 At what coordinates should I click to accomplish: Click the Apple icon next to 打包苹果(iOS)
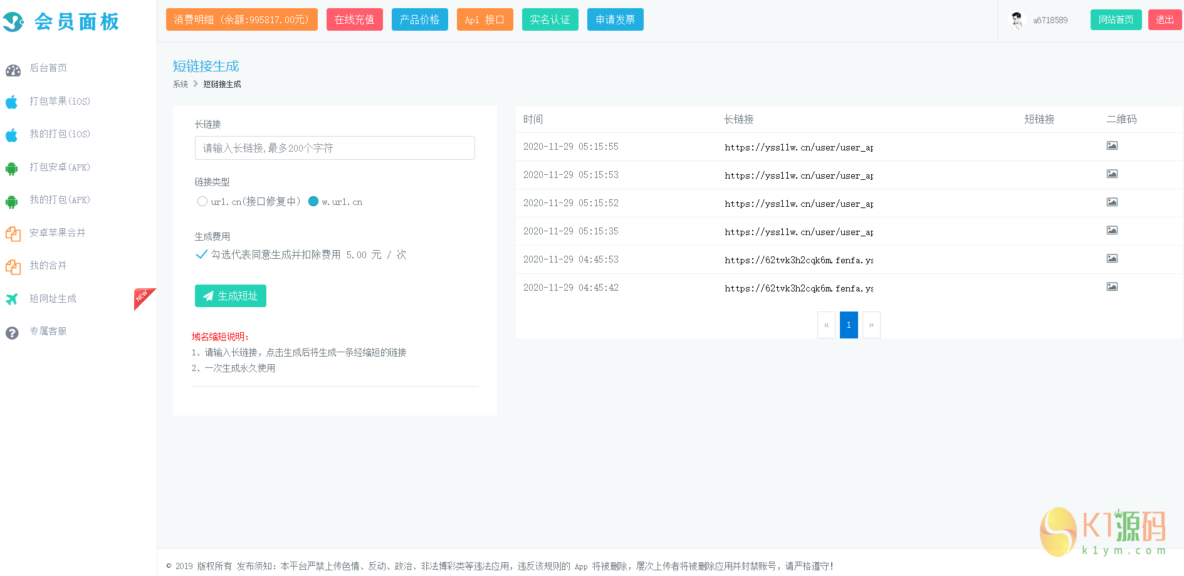(12, 102)
